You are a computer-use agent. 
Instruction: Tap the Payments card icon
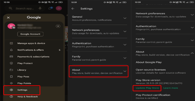pyautogui.click(x=11, y=57)
